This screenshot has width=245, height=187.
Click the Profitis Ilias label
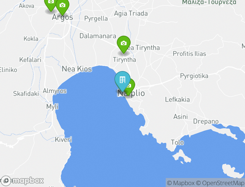point(189,54)
